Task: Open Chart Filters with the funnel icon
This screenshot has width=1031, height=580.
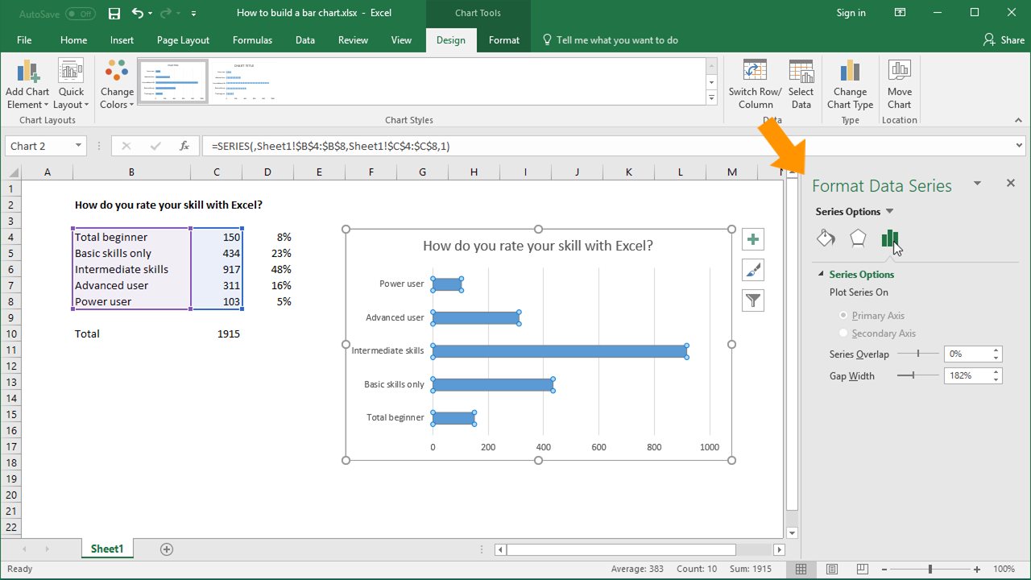Action: [x=752, y=300]
